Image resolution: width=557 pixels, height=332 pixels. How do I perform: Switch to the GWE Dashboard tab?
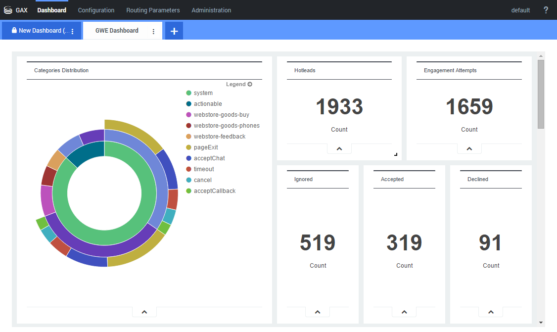click(x=117, y=31)
